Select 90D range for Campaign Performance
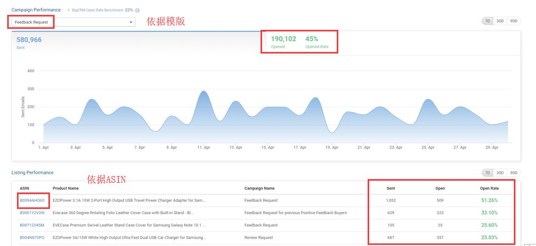 (x=513, y=21)
